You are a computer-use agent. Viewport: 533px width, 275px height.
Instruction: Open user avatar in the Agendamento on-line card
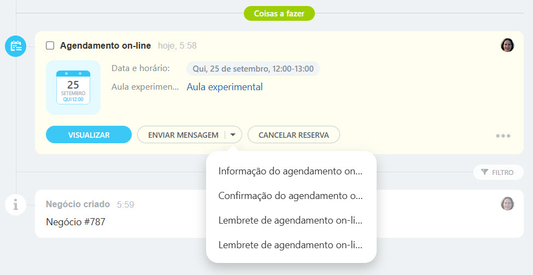point(507,45)
